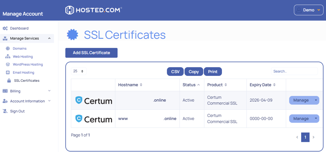Click the Copy button

[194, 72]
